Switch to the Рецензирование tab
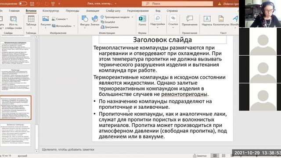The height and width of the screenshot is (158, 281). 138,11
